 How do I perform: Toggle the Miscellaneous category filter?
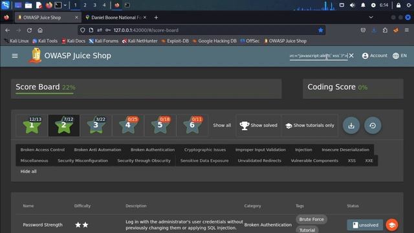click(34, 161)
